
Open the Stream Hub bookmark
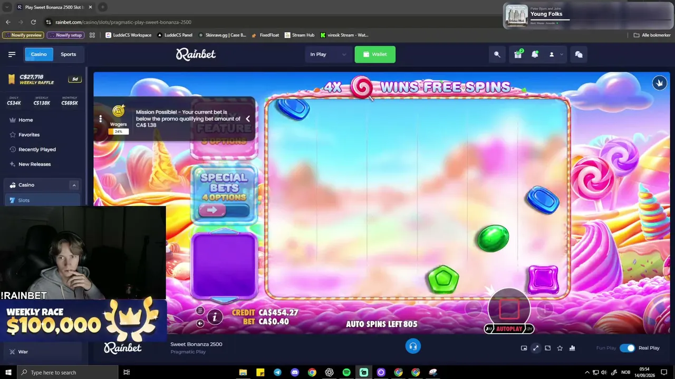300,35
